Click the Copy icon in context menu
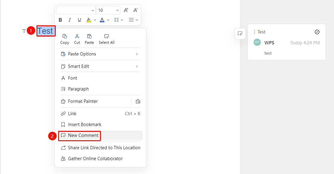Screen dimensions: 334x174 tap(64, 36)
